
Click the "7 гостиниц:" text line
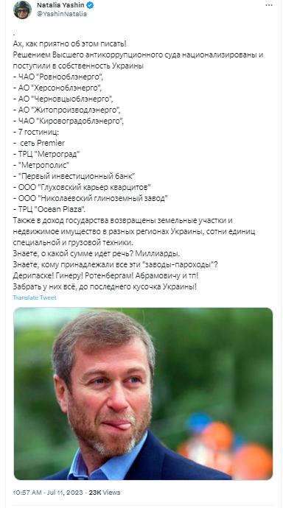click(36, 132)
